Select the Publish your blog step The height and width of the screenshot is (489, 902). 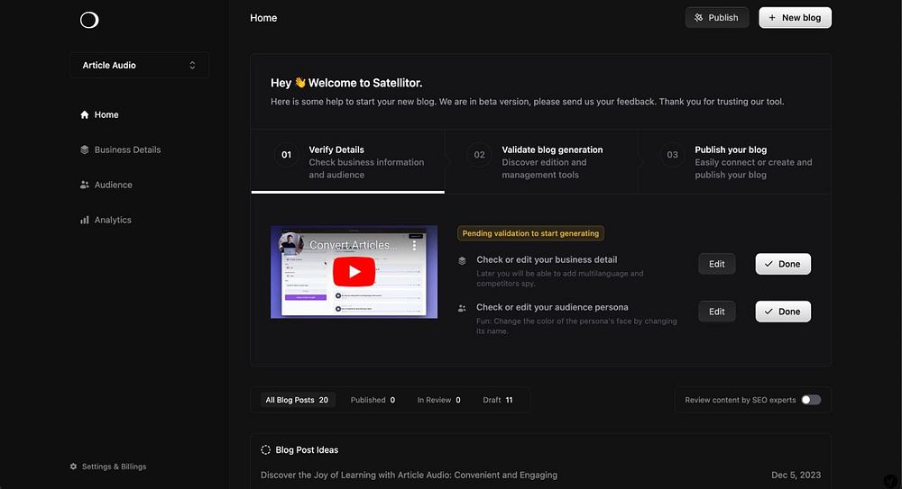(734, 162)
